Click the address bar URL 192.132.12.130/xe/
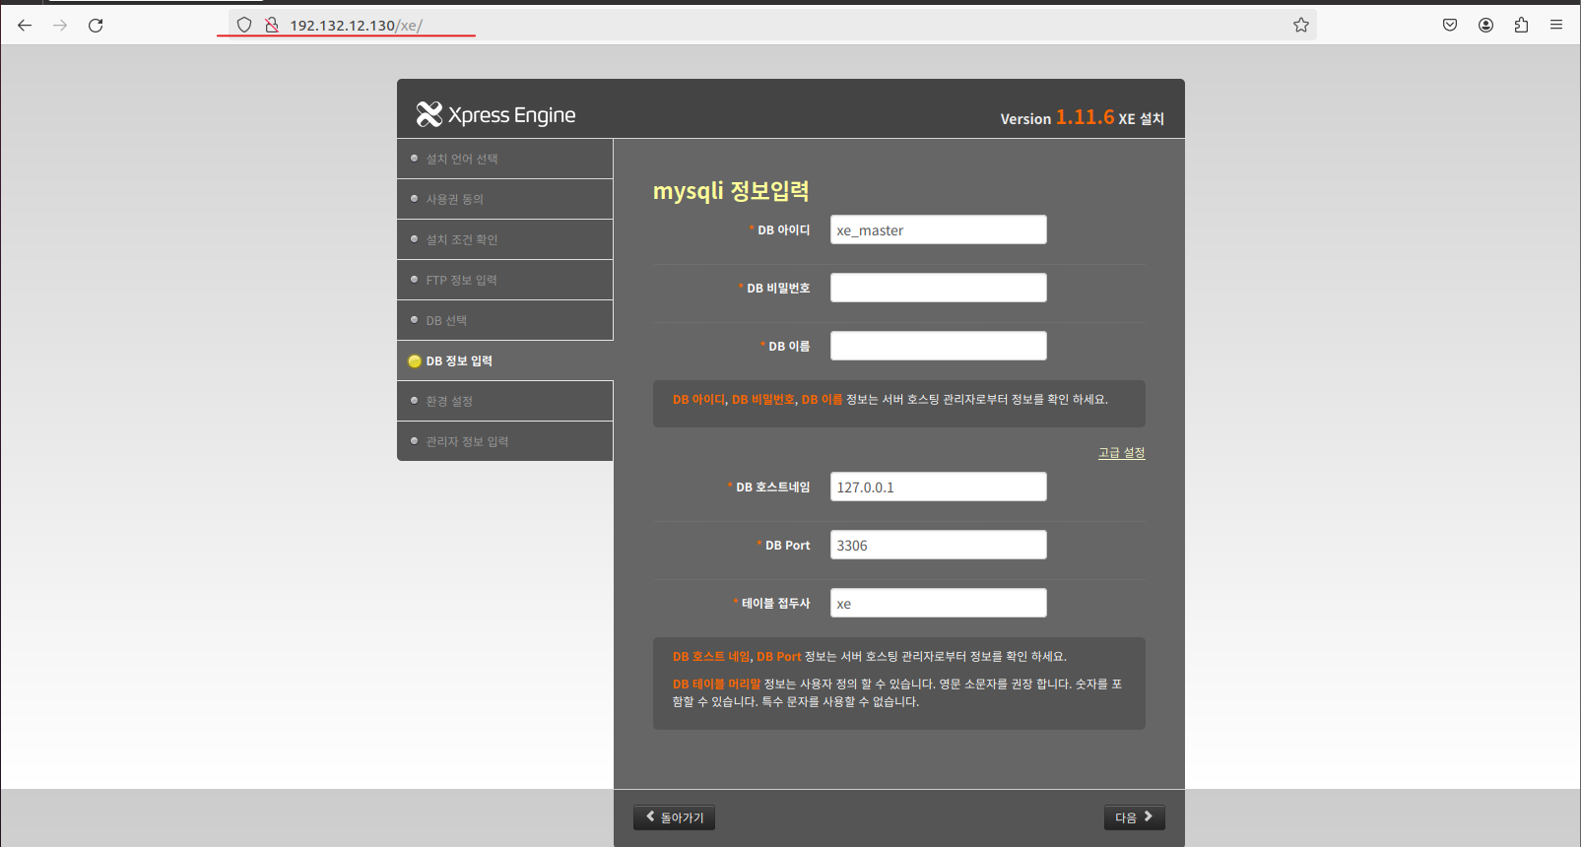Viewport: 1581px width, 847px height. (x=356, y=26)
